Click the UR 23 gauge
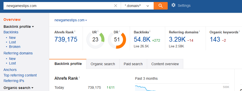Viewport: 242px width, 91px height. click(95, 40)
